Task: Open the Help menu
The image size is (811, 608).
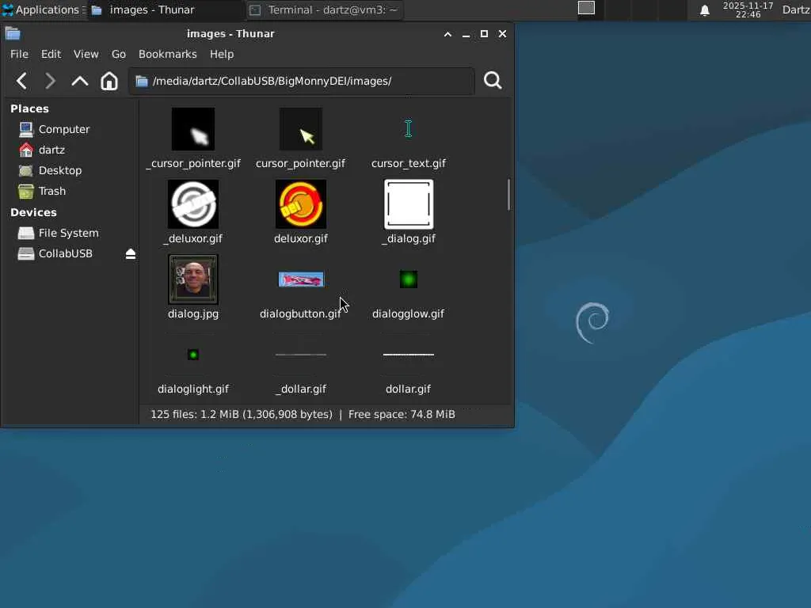Action: coord(222,55)
